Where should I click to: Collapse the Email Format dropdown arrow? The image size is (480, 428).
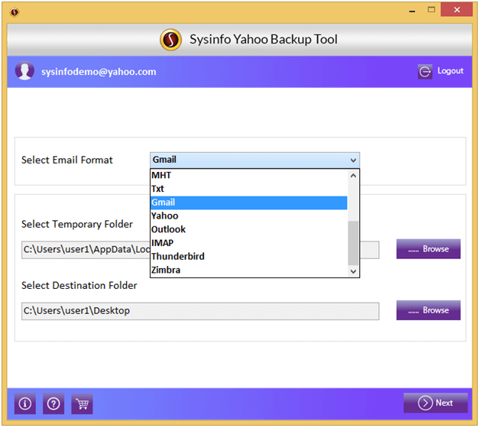pyautogui.click(x=353, y=160)
